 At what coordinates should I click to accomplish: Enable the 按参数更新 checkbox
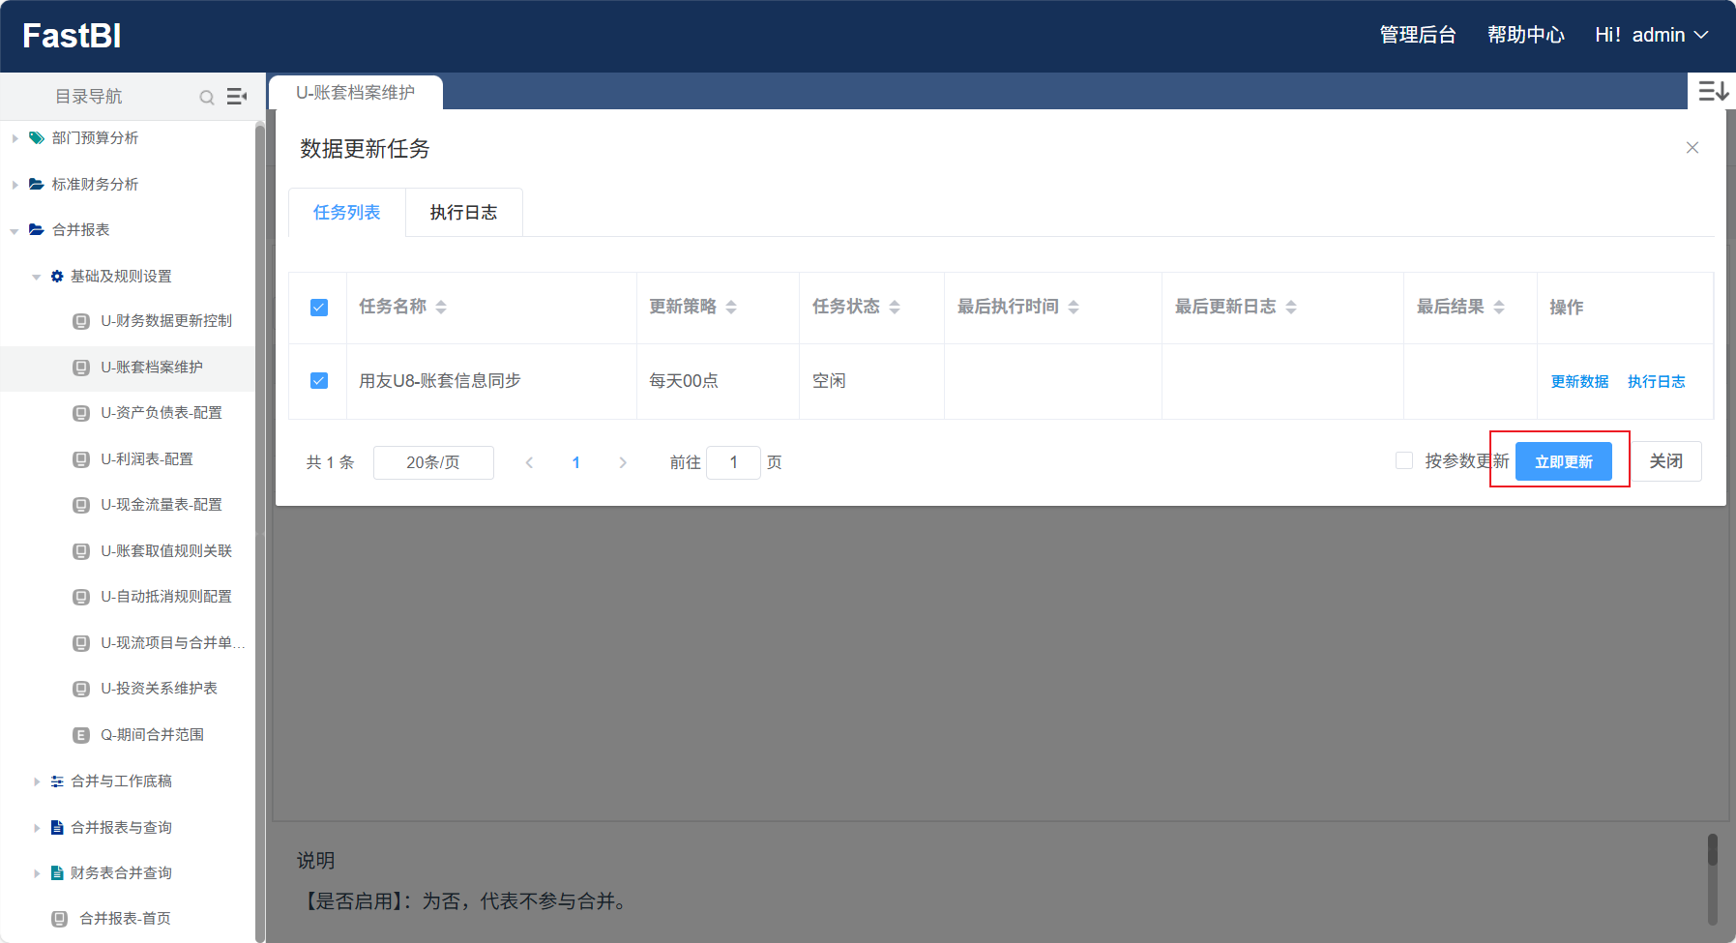(1403, 460)
